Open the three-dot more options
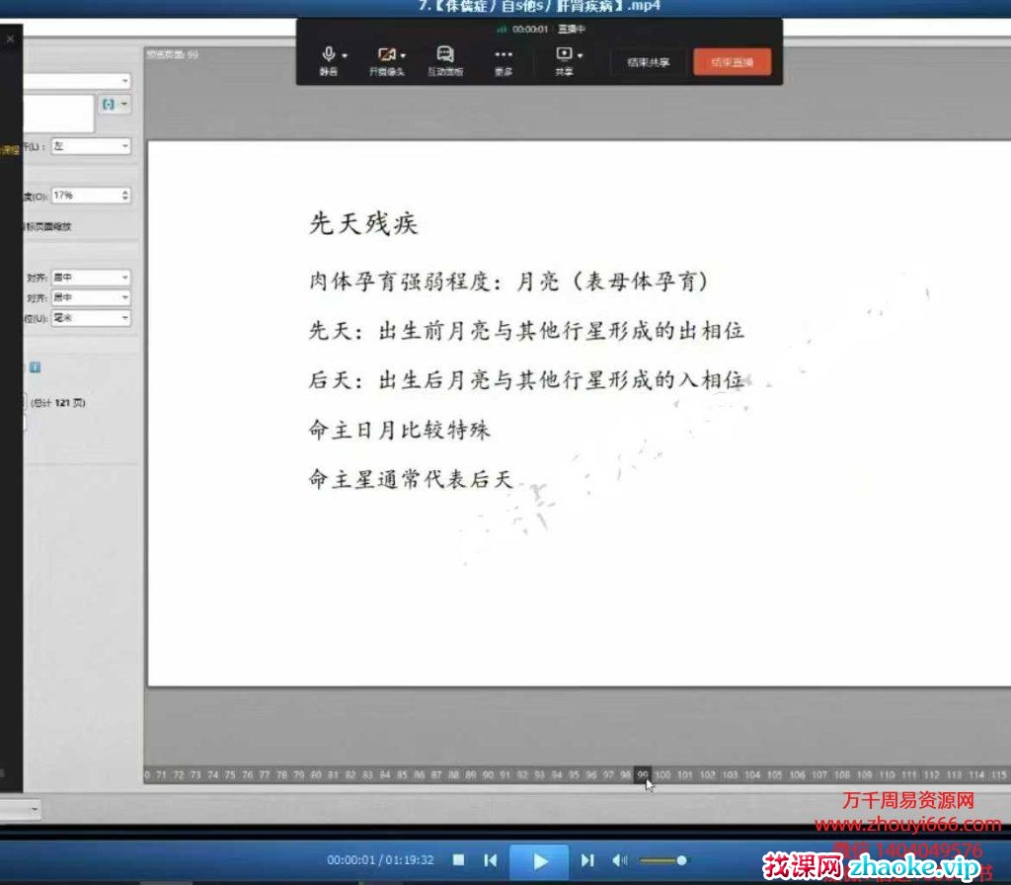The width and height of the screenshot is (1011, 885). point(504,55)
